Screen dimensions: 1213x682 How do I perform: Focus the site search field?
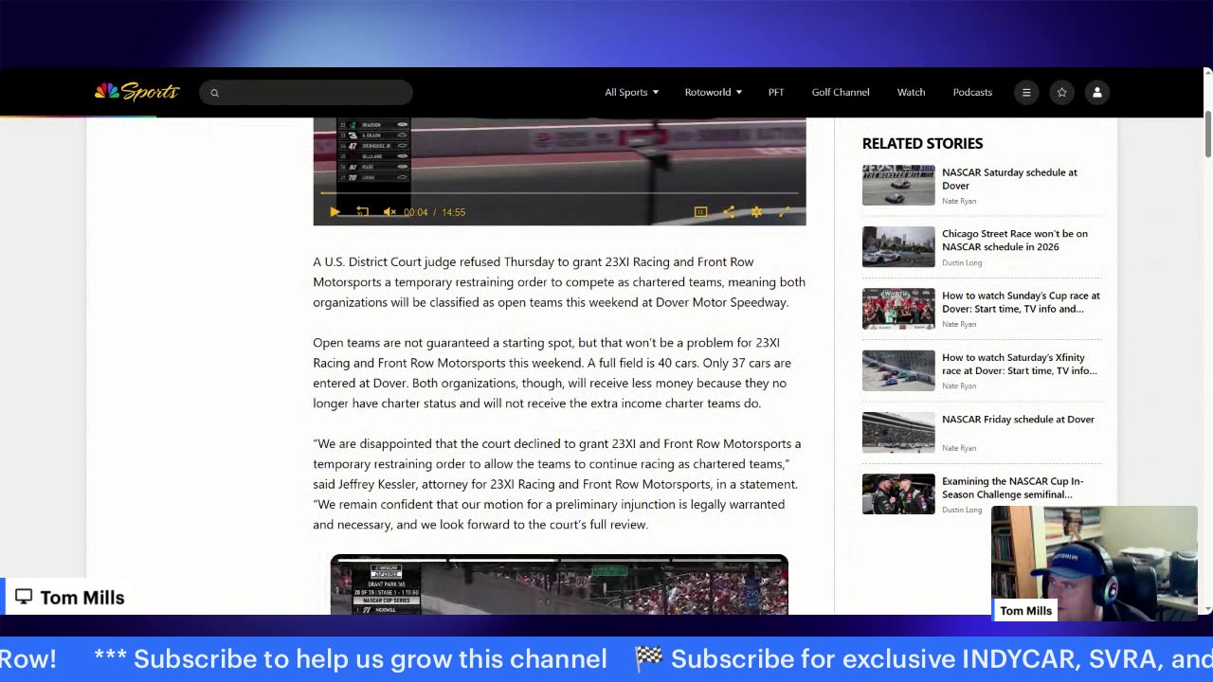click(x=306, y=92)
